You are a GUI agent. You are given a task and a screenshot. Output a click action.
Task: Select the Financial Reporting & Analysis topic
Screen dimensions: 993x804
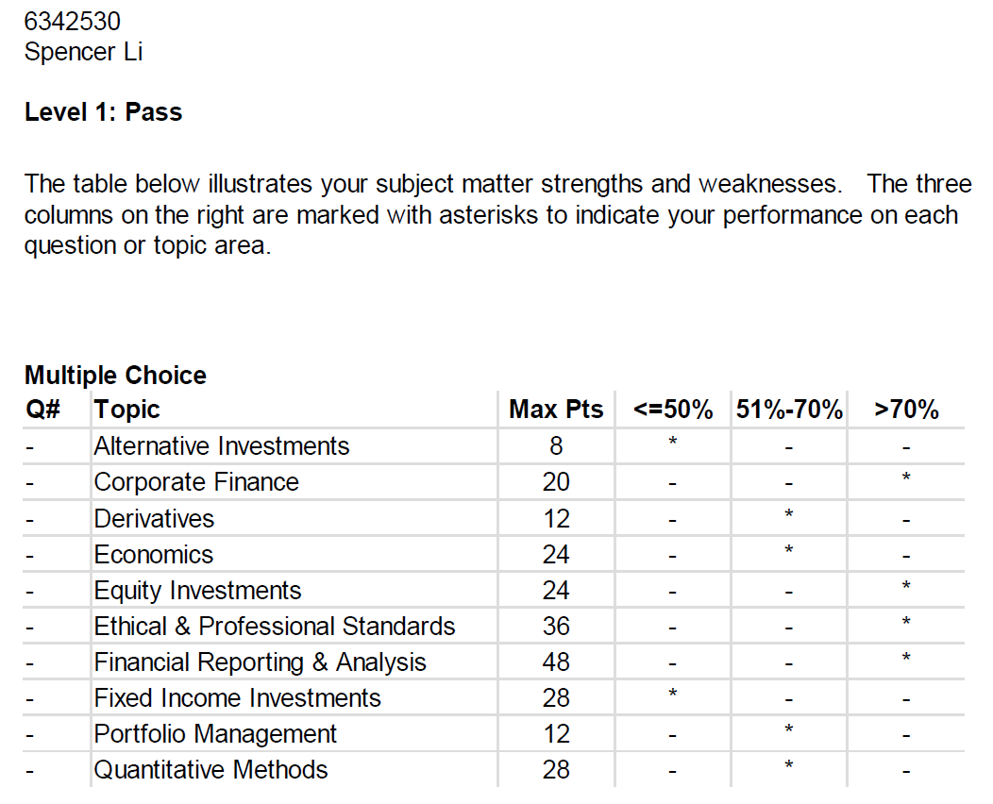point(260,662)
